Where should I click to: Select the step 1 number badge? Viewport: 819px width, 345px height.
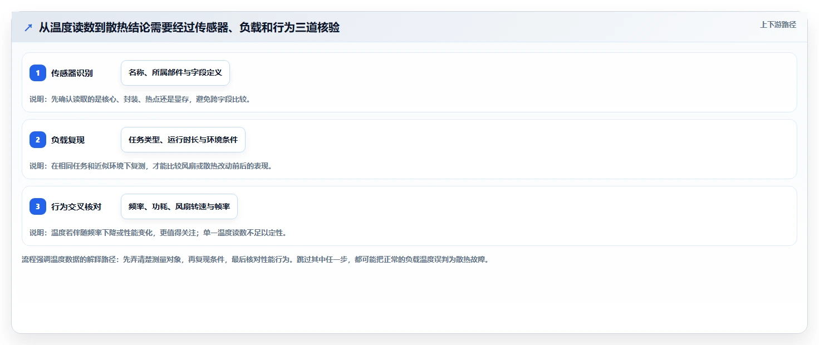click(38, 73)
